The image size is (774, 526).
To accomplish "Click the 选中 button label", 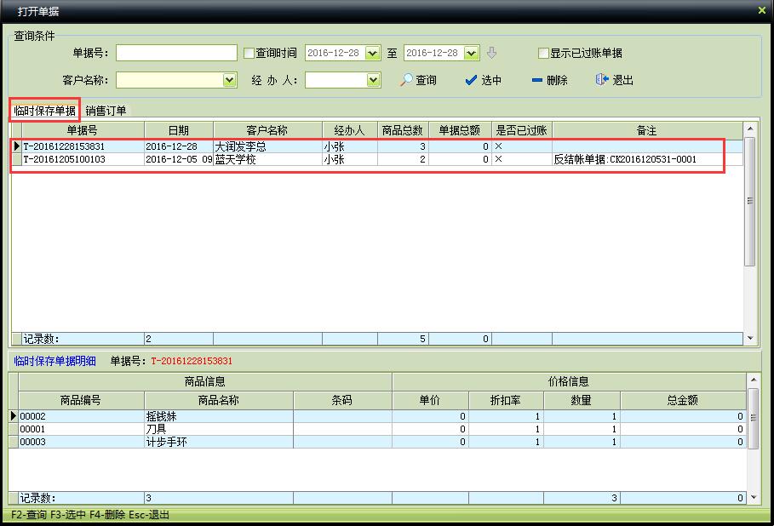I will (491, 80).
